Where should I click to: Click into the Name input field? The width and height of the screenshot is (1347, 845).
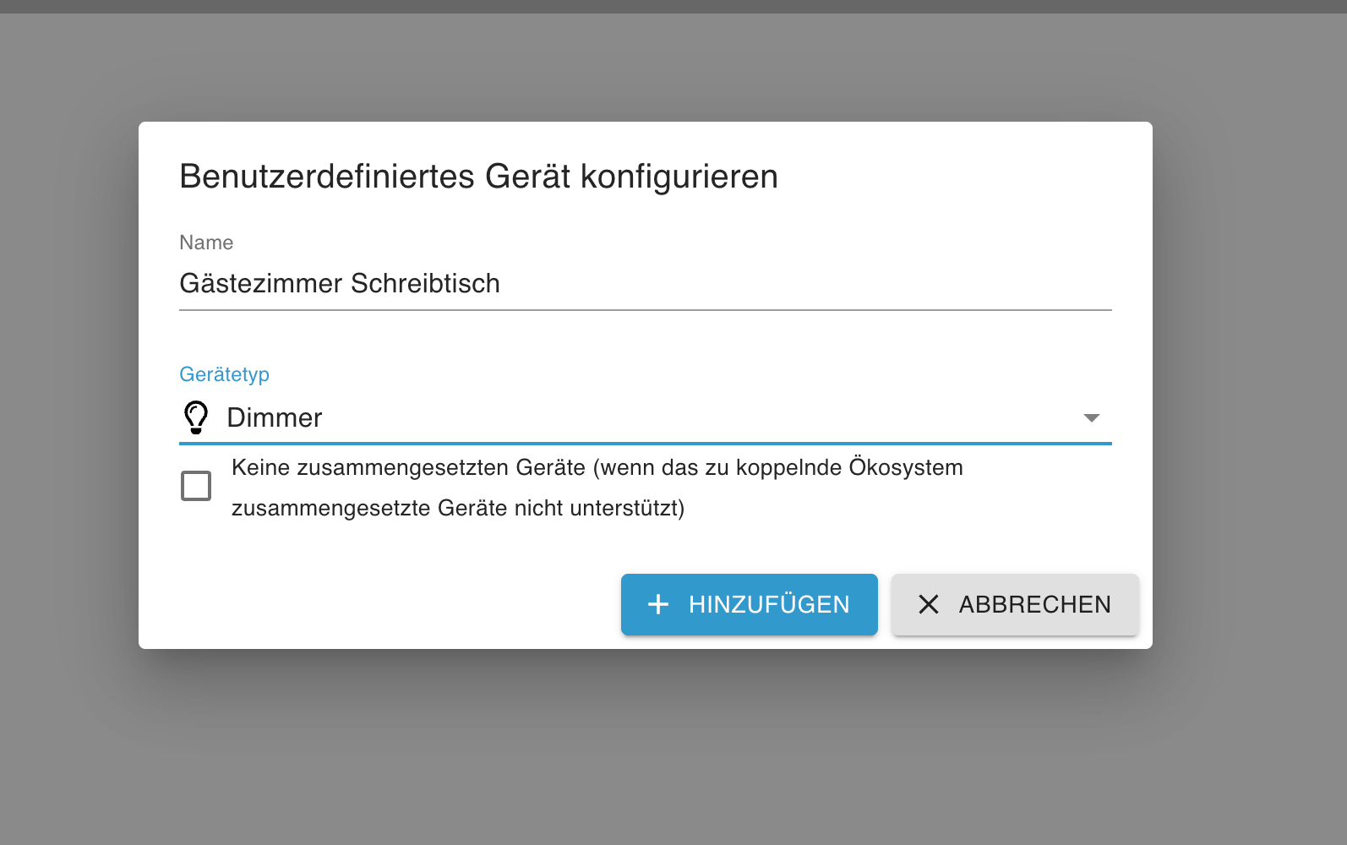pos(761,284)
